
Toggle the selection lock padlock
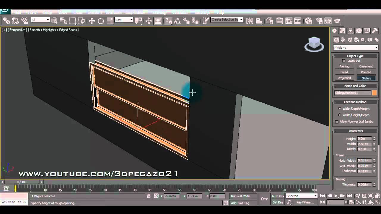(x=149, y=196)
